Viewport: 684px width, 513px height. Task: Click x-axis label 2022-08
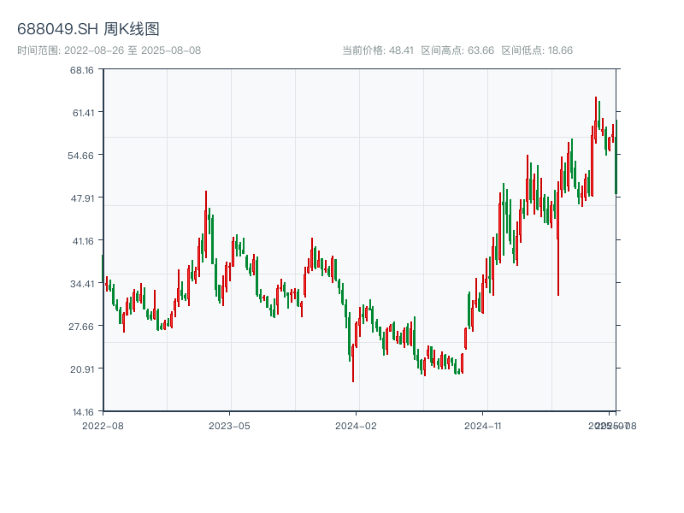[103, 426]
